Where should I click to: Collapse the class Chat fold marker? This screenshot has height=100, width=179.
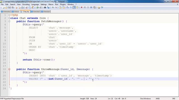pos(9,18)
